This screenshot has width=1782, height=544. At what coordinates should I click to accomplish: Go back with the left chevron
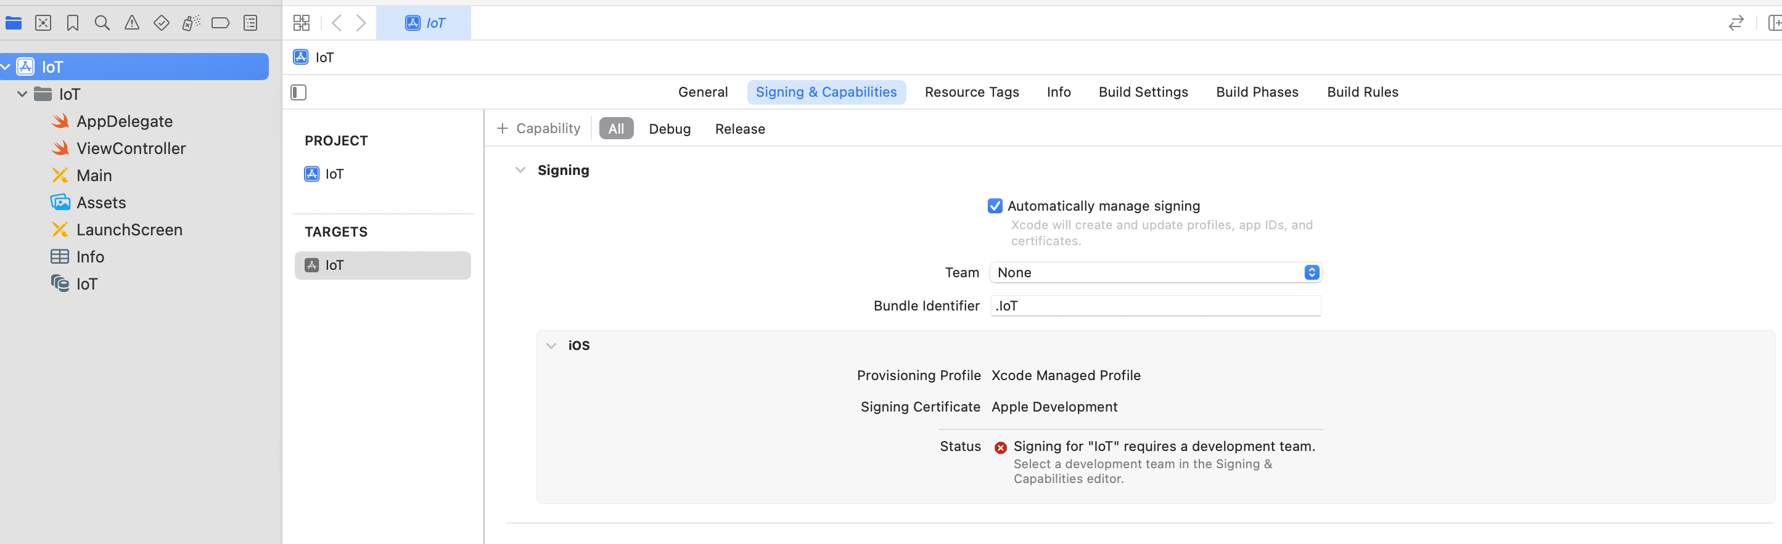point(337,23)
